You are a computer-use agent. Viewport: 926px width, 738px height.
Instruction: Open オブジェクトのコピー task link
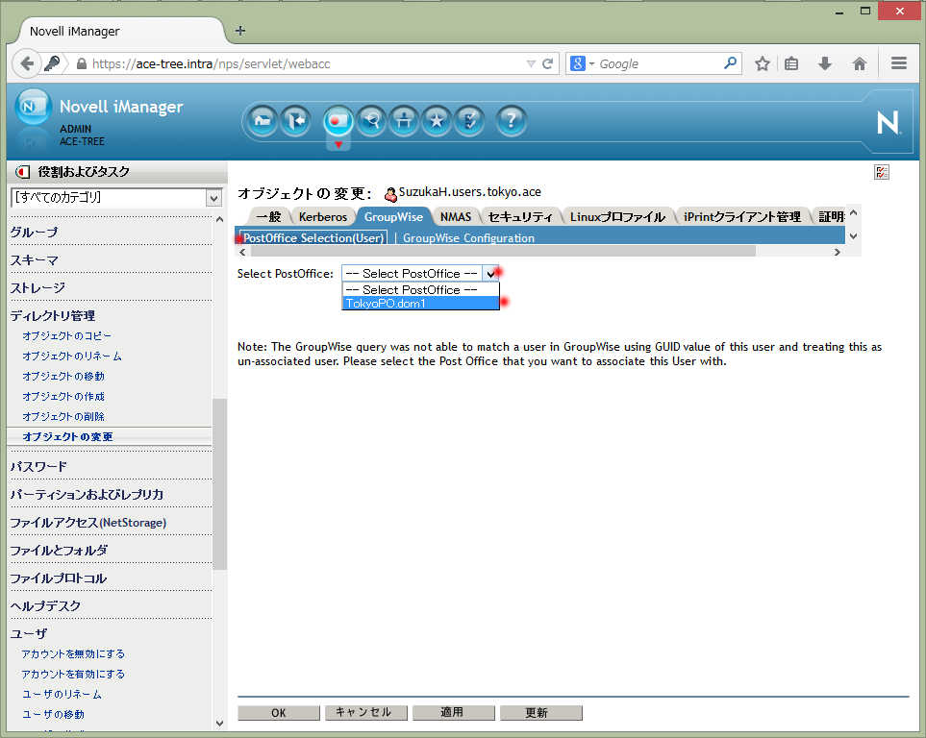tap(66, 335)
